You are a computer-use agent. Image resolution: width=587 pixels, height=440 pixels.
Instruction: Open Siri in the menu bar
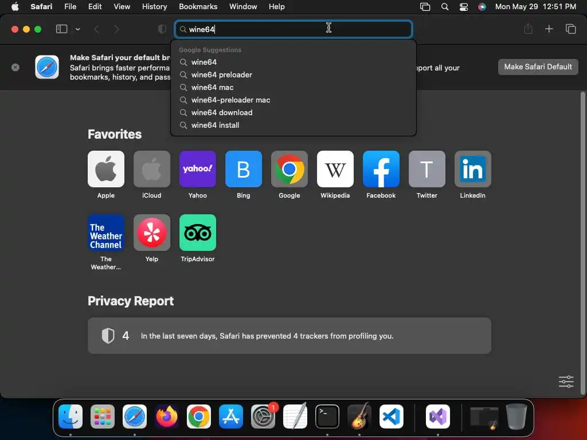(482, 7)
